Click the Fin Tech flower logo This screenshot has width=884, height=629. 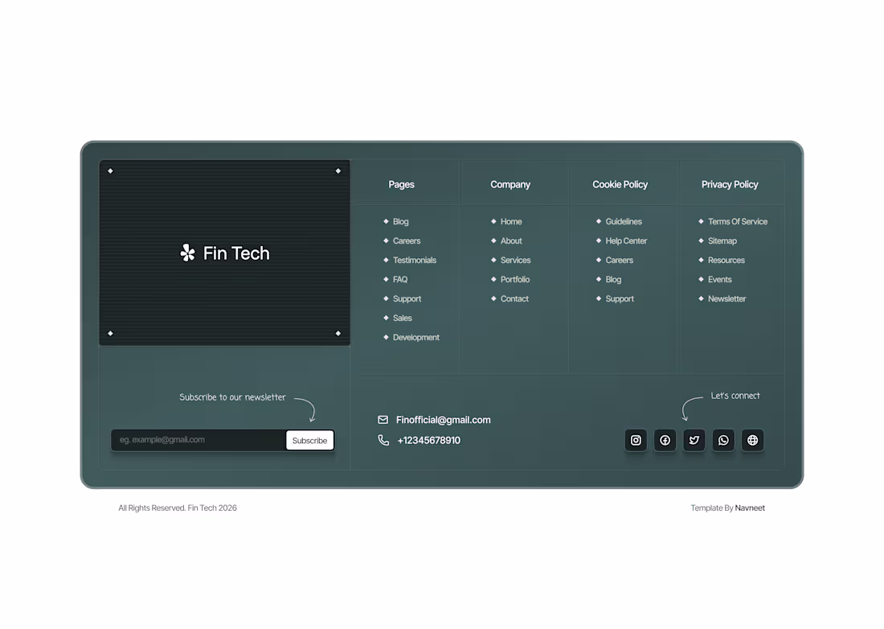click(x=188, y=253)
